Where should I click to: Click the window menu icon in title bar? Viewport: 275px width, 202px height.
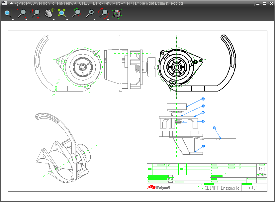(4, 3)
